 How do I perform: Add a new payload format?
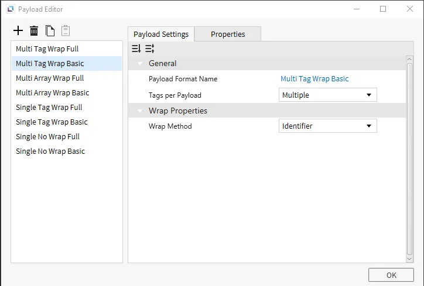point(18,30)
